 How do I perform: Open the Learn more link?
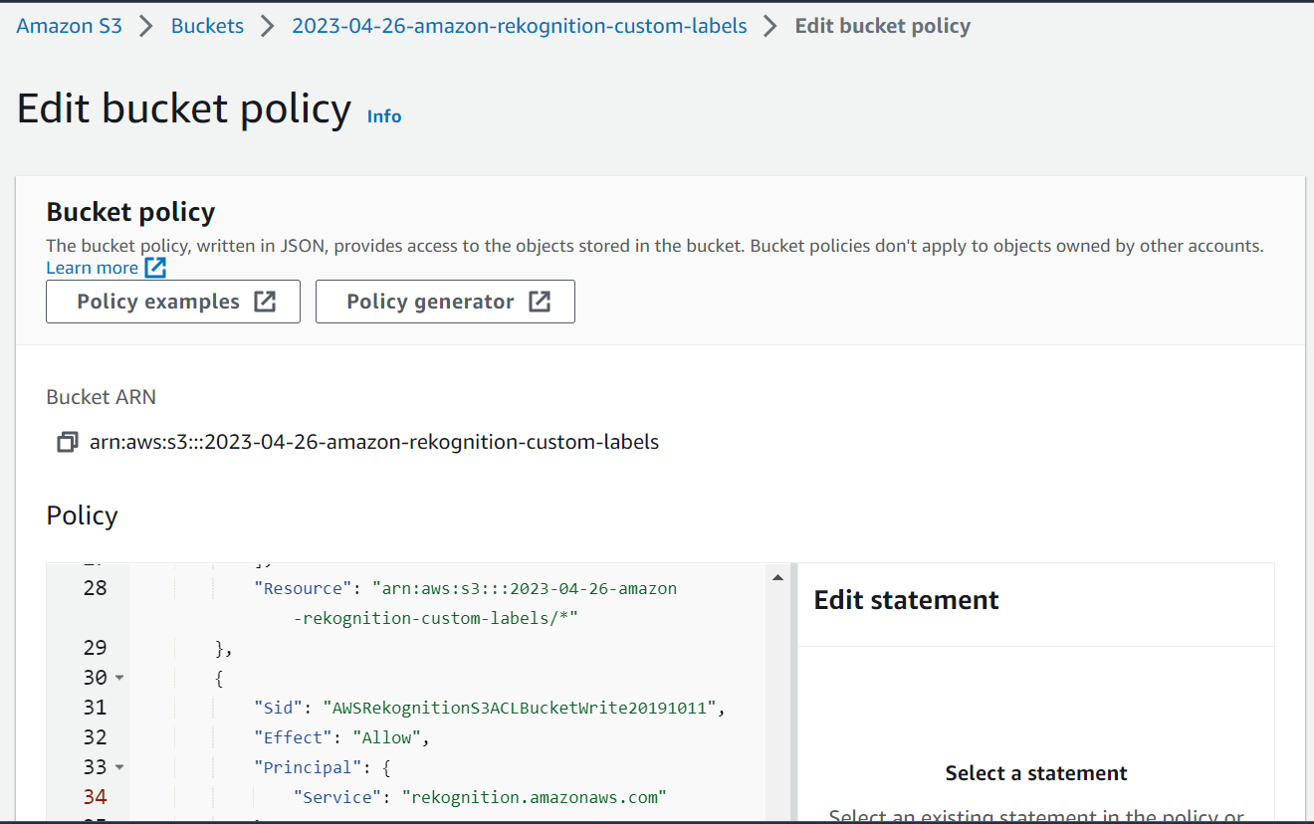[x=93, y=268]
